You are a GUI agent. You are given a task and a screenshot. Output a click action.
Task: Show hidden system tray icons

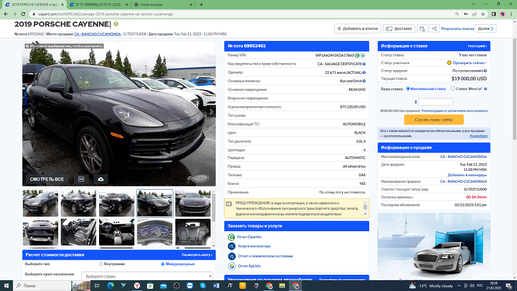pos(459,286)
